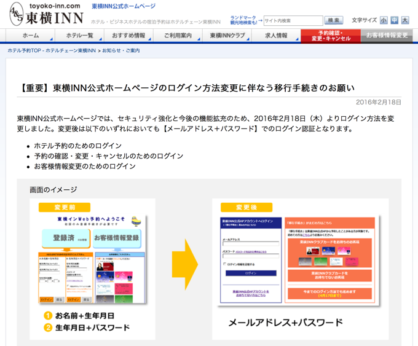Click the yellow 変更後 label
This screenshot has width=418, height=346.
(x=246, y=207)
